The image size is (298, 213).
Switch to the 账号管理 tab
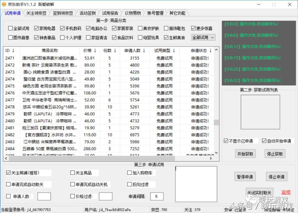[x=155, y=13]
